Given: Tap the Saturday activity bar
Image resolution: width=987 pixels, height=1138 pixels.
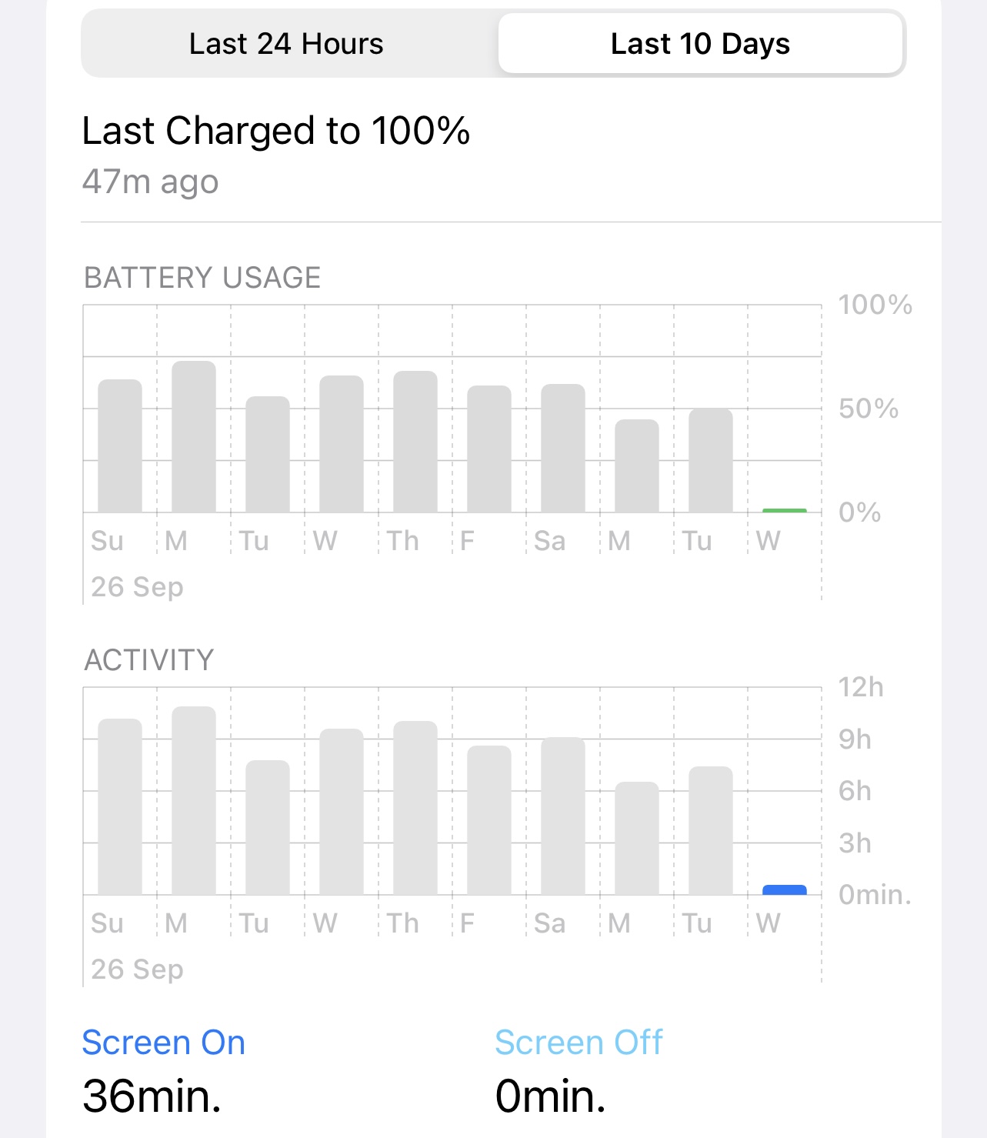Looking at the screenshot, I should tap(563, 816).
